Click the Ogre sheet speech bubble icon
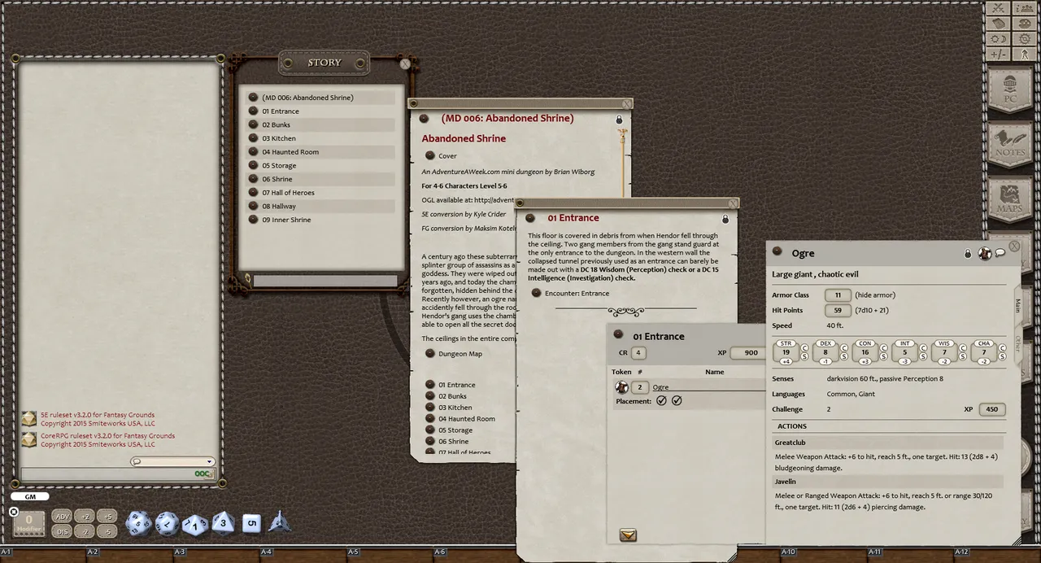 pyautogui.click(x=1000, y=253)
